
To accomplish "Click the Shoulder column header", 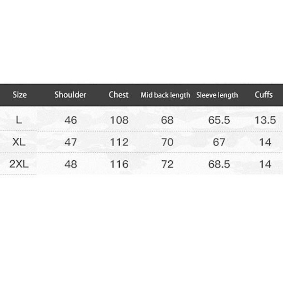I will [70, 95].
